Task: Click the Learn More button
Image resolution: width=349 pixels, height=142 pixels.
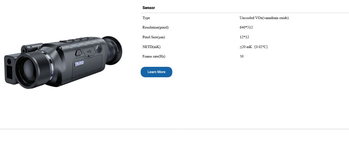Action: click(156, 72)
